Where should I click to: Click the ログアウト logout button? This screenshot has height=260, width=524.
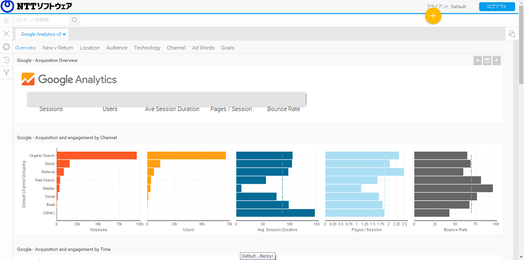click(497, 7)
